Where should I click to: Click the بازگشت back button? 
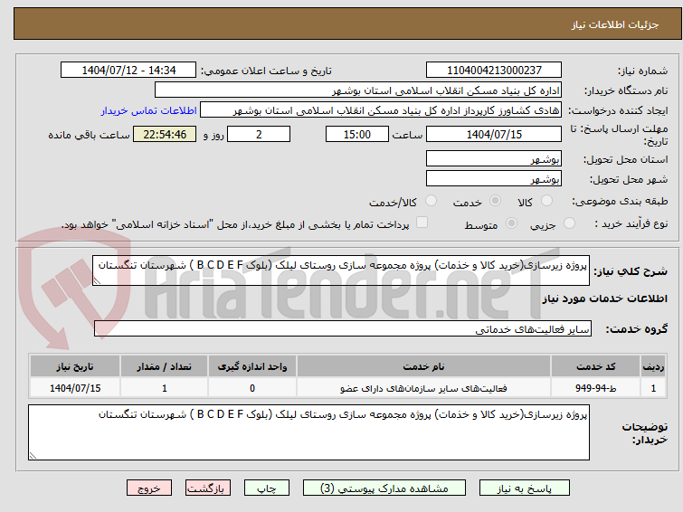(x=208, y=488)
